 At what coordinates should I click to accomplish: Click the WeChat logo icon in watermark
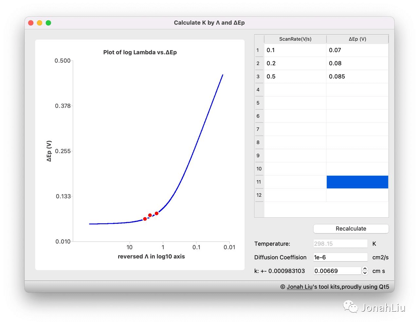pyautogui.click(x=350, y=307)
